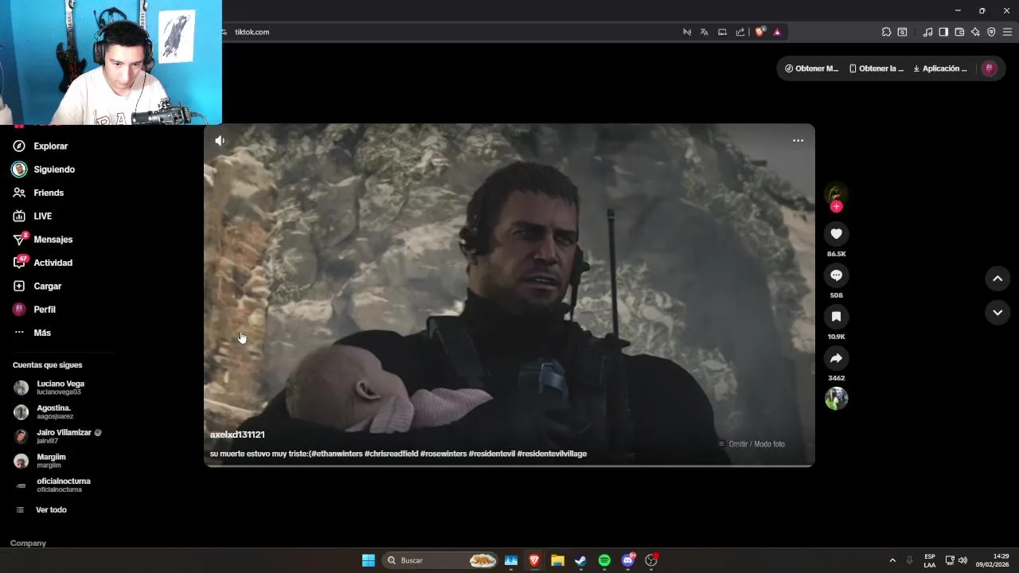Show hidden system tray icons chevron
1019x573 pixels.
[x=892, y=560]
